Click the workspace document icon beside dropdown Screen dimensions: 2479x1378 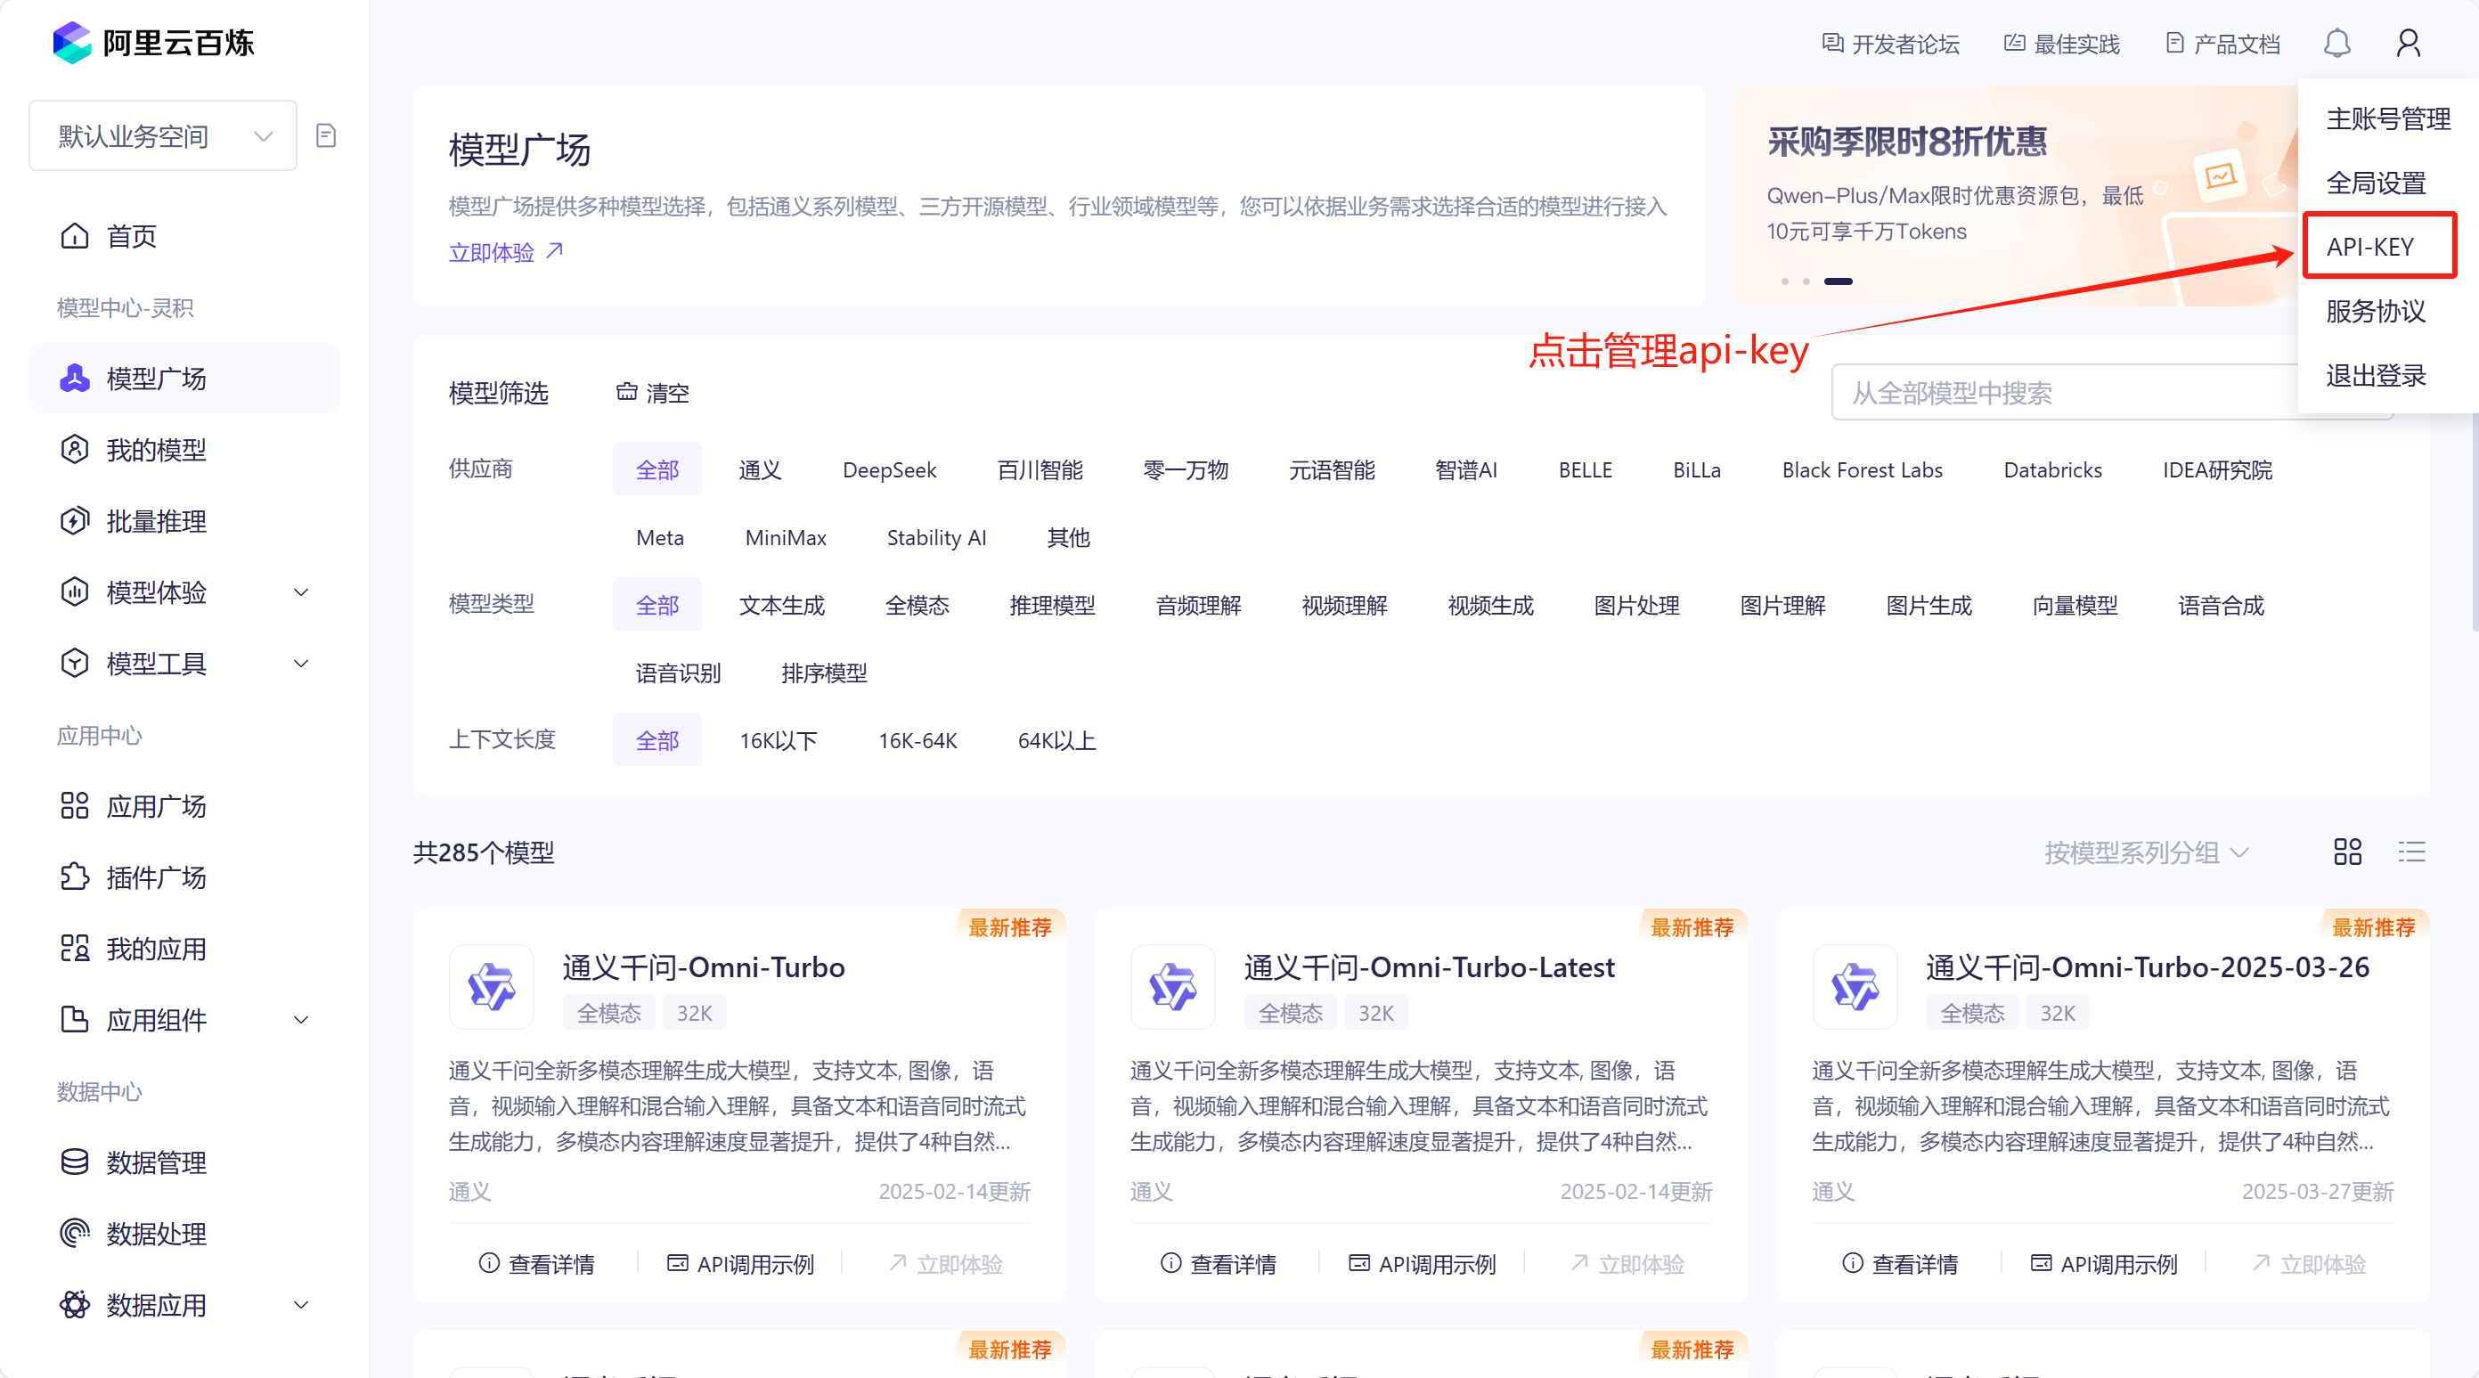(326, 135)
